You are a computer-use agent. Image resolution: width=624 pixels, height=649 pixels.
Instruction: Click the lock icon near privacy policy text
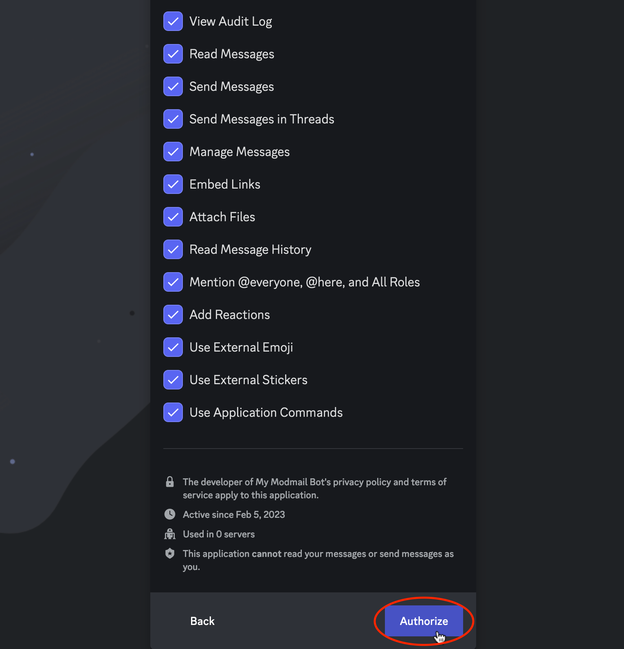(x=170, y=482)
